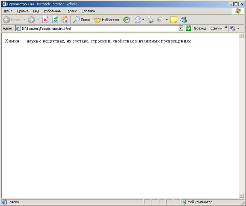
Task: Open the Справка menu
Action: pos(88,11)
